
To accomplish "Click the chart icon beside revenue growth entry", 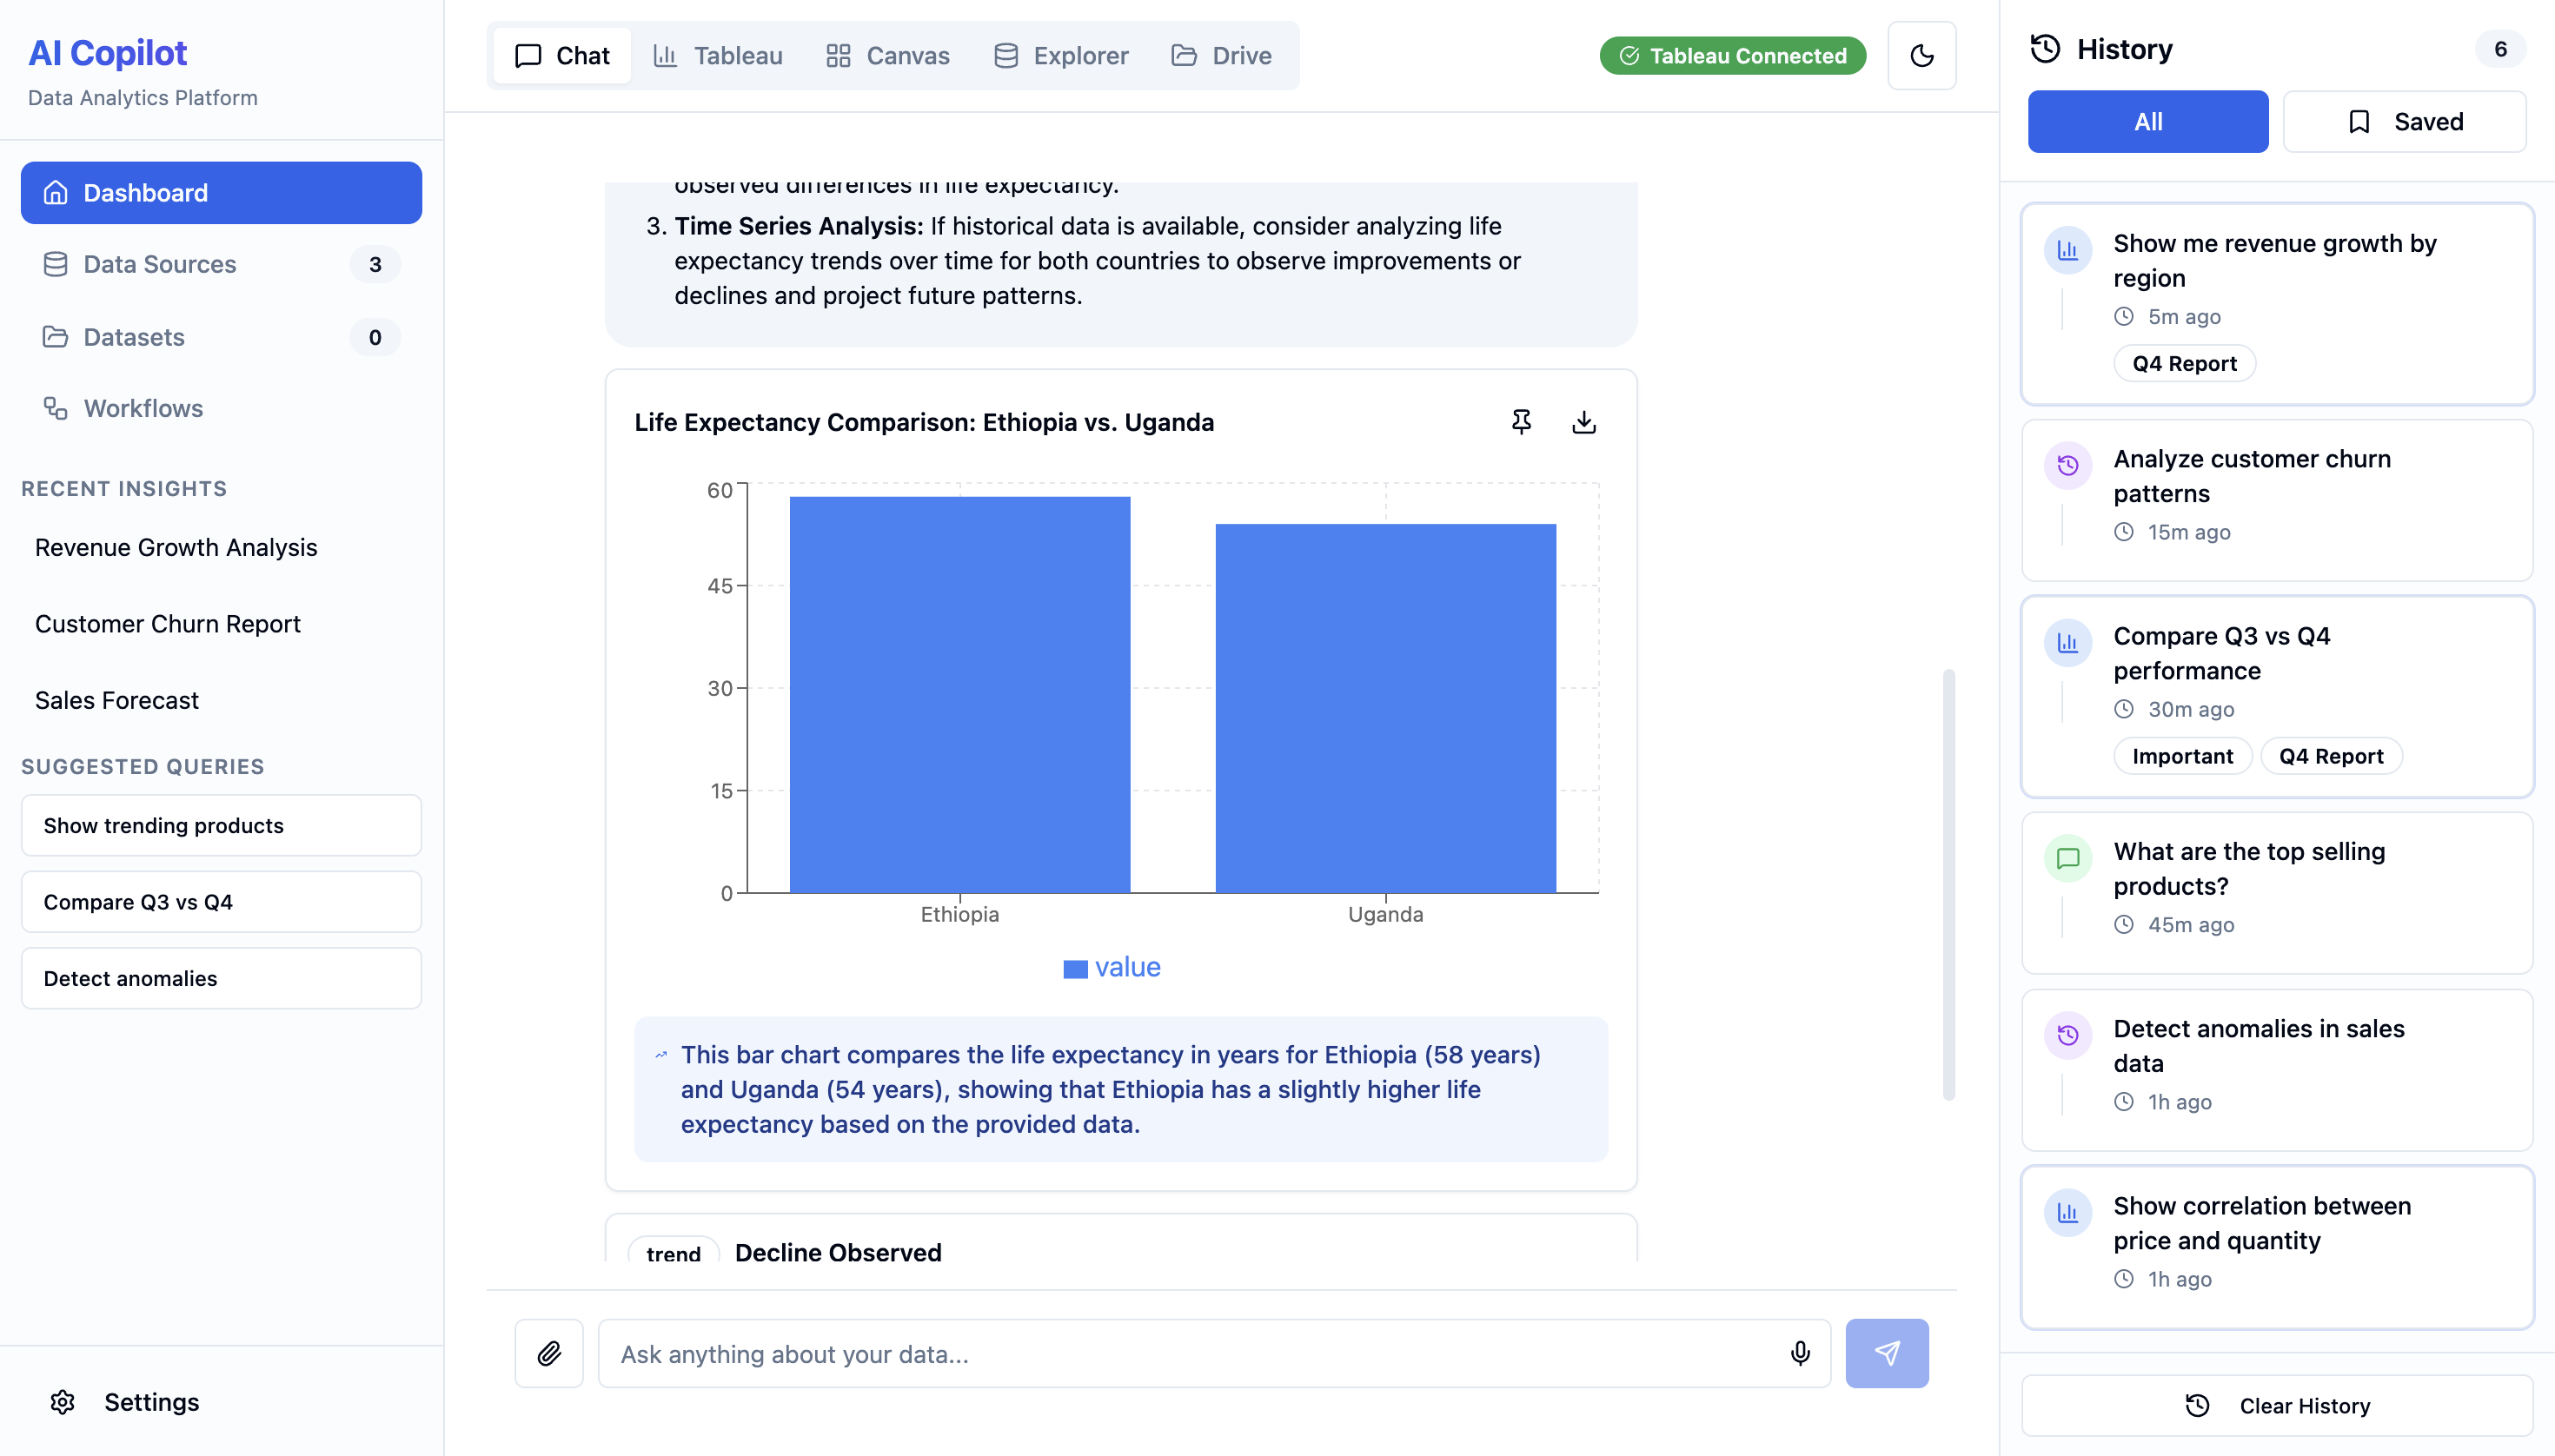I will point(2067,250).
